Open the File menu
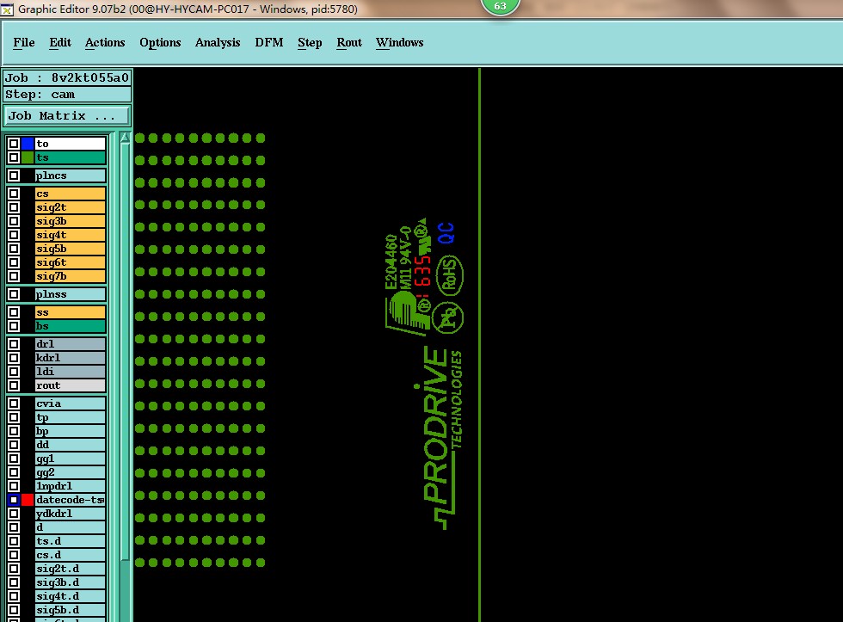This screenshot has width=843, height=622. 24,42
